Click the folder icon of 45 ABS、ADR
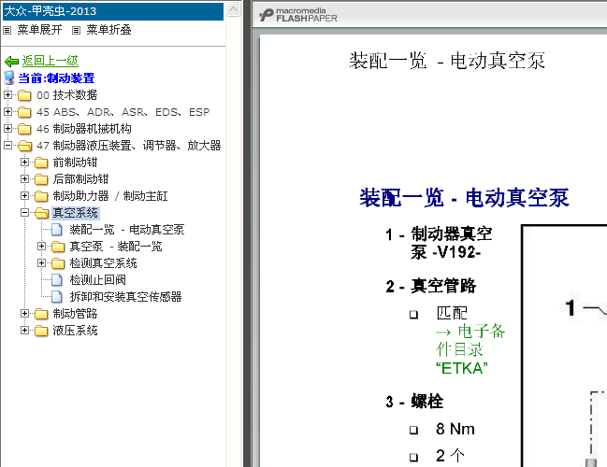 pos(24,112)
